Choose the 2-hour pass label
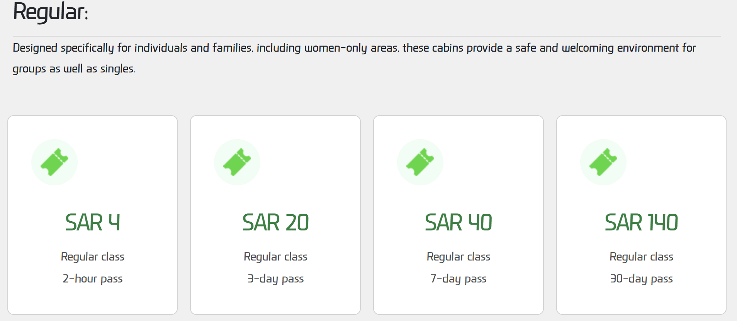Screen dimensions: 737x321 pos(93,279)
